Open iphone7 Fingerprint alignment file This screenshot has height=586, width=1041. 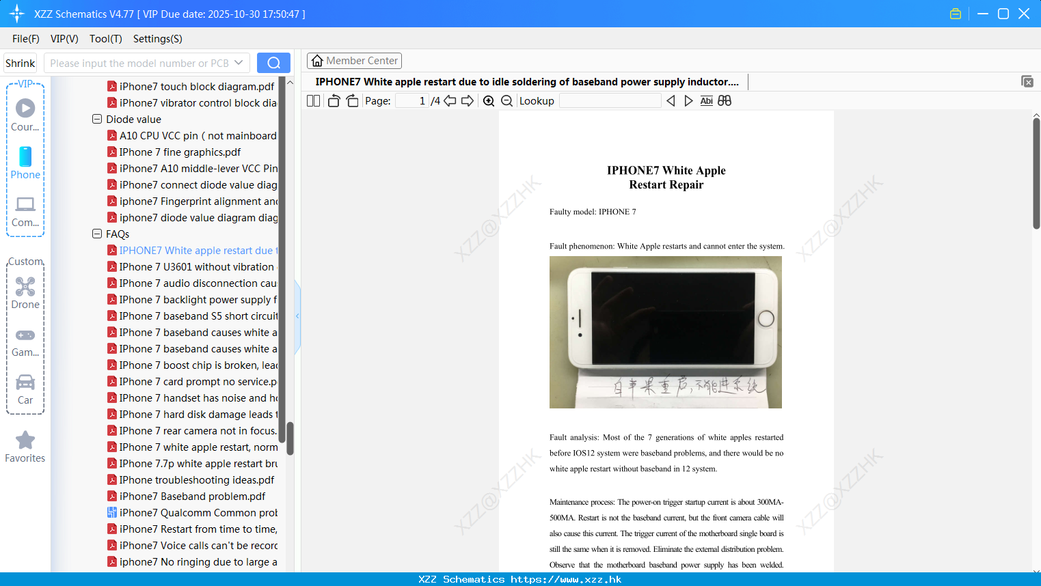(192, 201)
